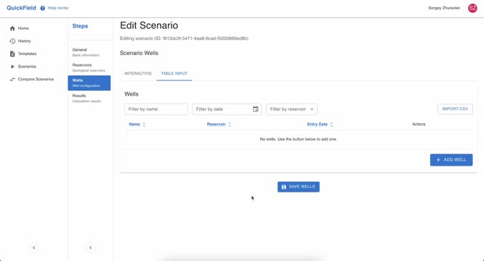Click the Add Well button

pos(451,159)
